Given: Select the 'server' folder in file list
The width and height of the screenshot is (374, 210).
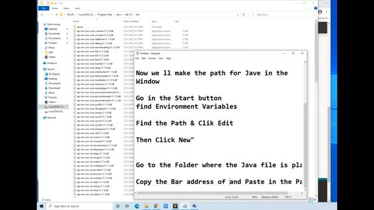Looking at the screenshot, I should [80, 27].
